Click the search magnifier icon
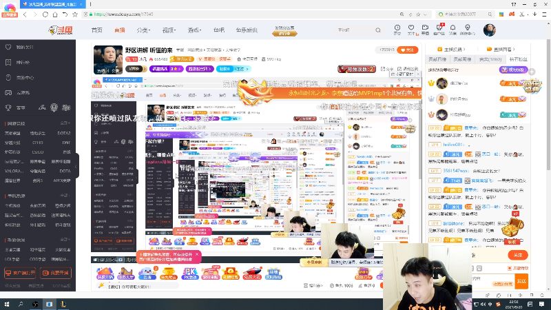Image resolution: width=551 pixels, height=310 pixels. tap(377, 30)
